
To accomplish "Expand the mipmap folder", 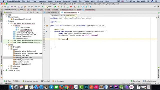I will [9, 66].
